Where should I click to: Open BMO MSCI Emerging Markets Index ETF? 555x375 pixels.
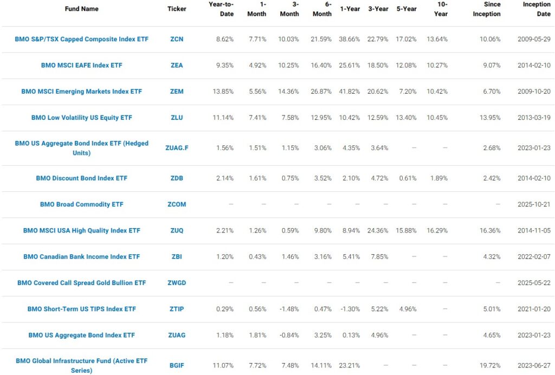click(x=81, y=92)
